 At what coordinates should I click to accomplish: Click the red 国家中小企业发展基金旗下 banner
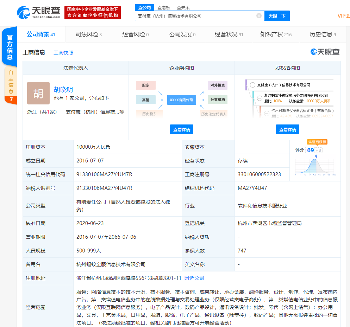(x=93, y=13)
